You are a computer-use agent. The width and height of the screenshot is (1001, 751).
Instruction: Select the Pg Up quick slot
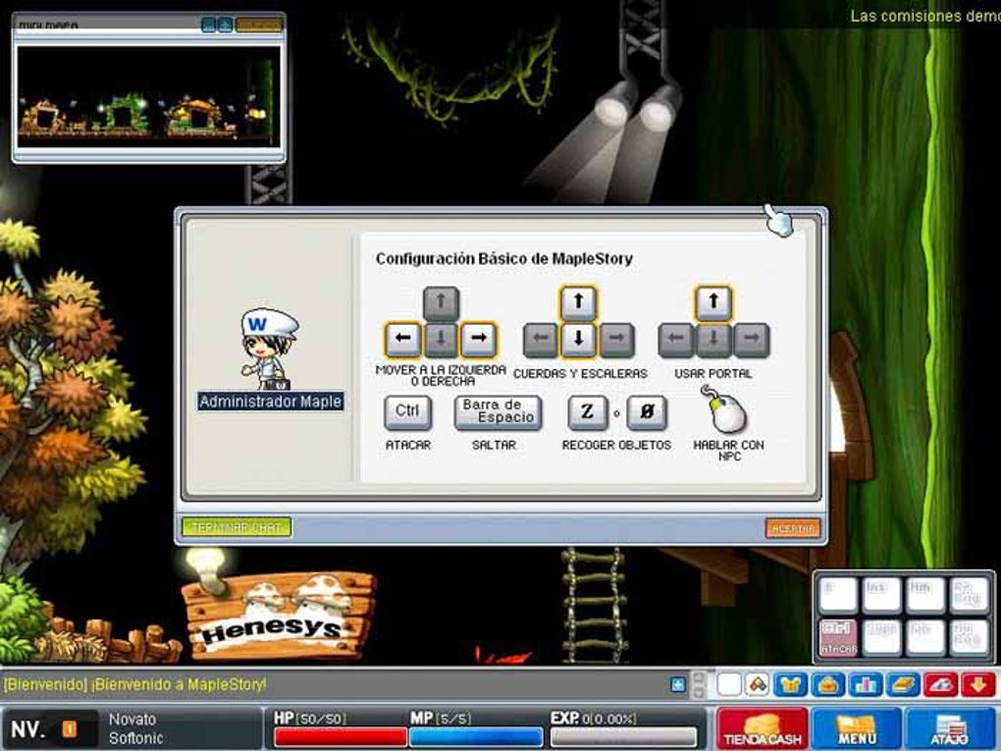pyautogui.click(x=969, y=595)
